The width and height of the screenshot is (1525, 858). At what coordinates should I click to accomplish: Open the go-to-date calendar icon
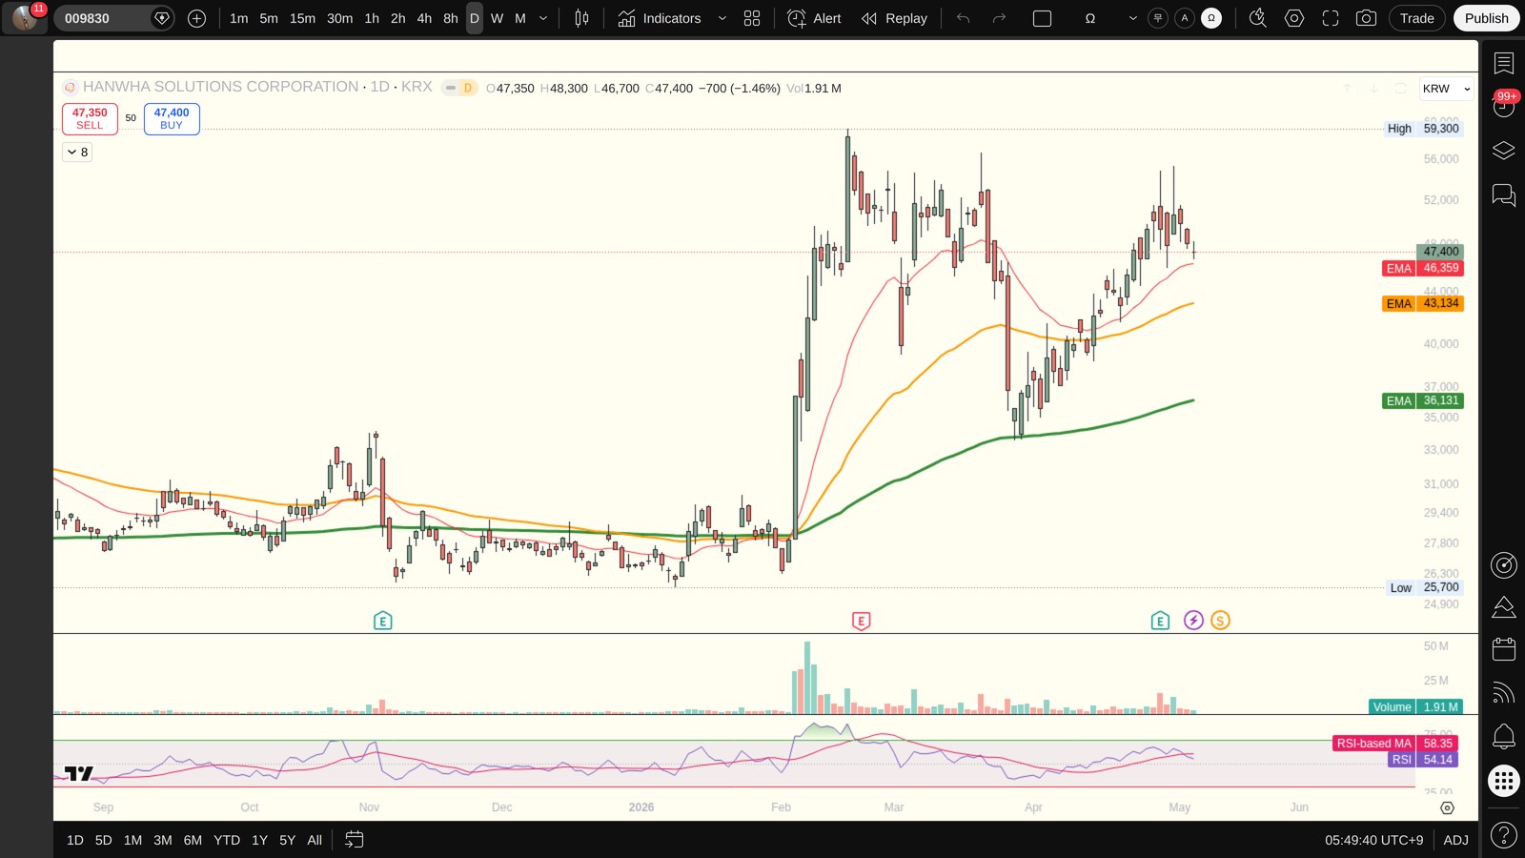coord(354,840)
